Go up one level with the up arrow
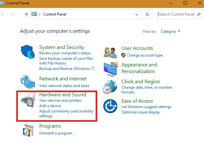 26,14
